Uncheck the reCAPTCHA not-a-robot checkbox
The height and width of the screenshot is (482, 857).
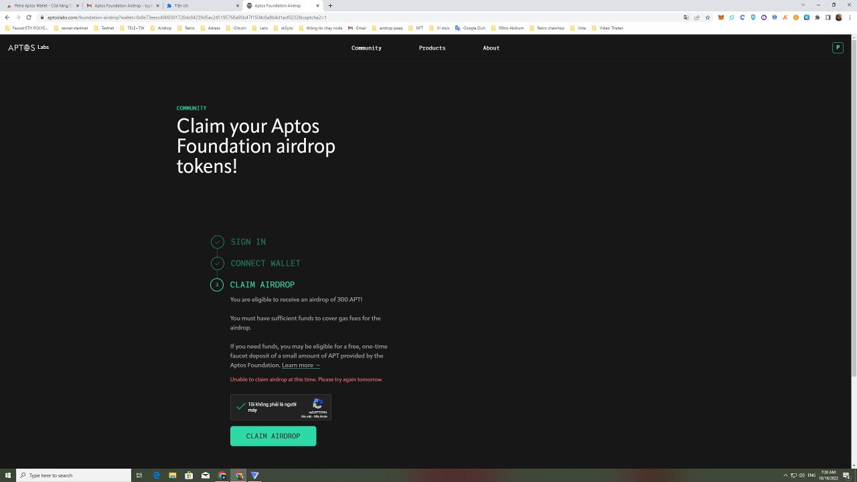click(x=240, y=406)
